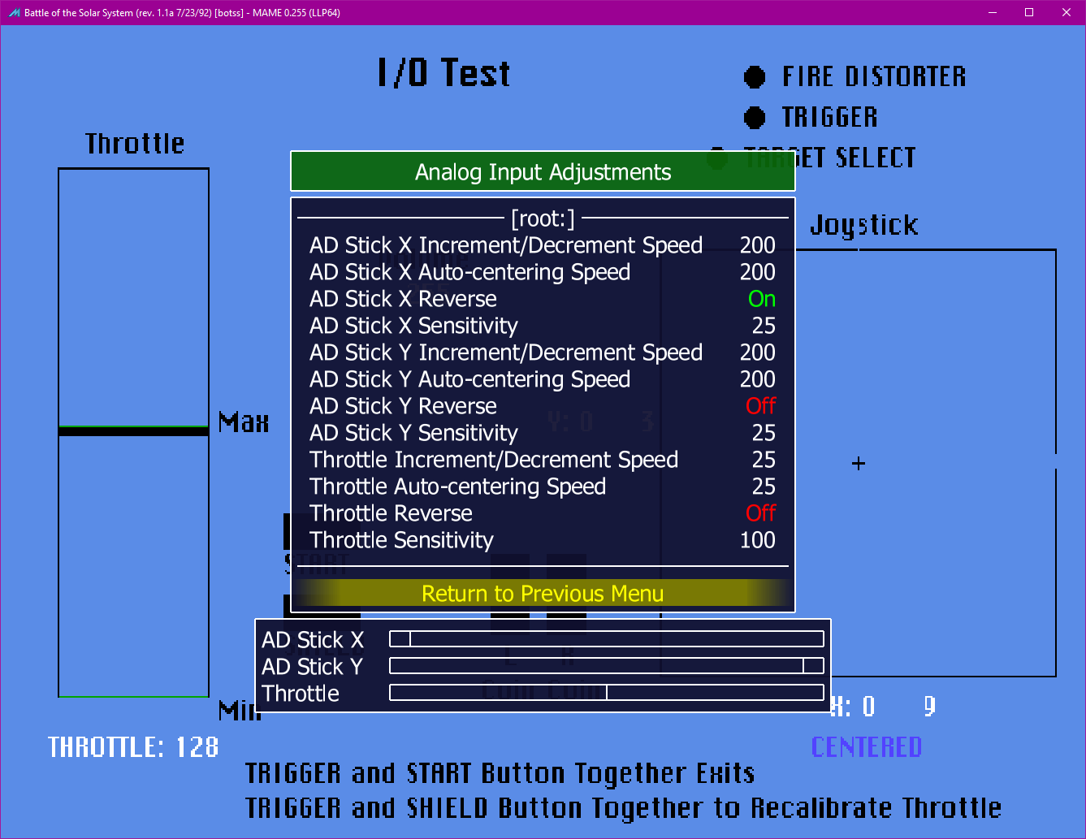1086x839 pixels.
Task: Click the FIRE DISTORTER indicator dot
Action: pyautogui.click(x=755, y=77)
